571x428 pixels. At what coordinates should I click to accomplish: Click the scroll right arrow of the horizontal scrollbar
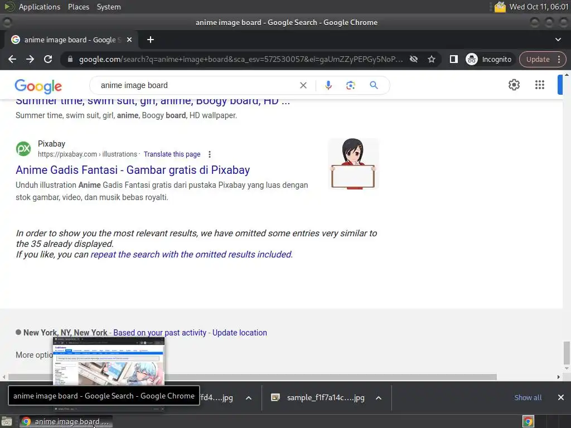point(559,377)
